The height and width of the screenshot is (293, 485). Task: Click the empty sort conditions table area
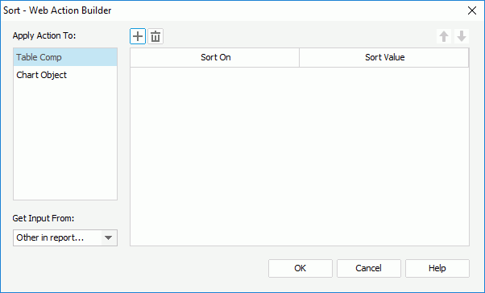(x=300, y=156)
